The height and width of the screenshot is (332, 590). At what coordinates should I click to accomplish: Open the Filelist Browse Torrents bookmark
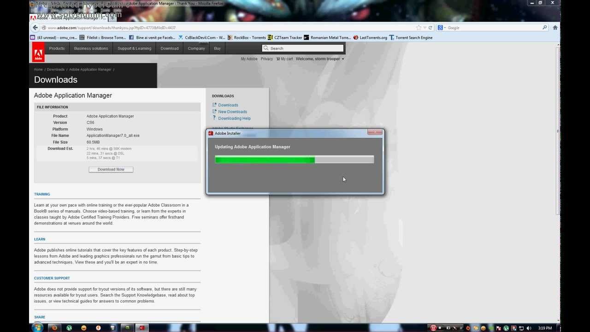(102, 38)
